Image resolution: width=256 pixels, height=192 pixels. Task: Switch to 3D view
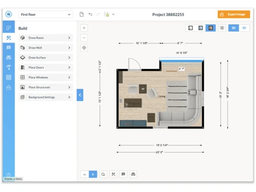click(x=244, y=28)
